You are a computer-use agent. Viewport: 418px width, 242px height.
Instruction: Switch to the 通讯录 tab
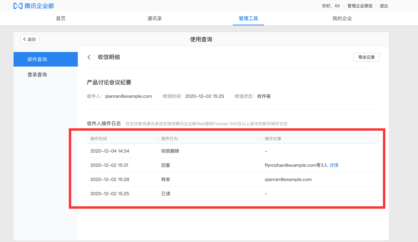point(154,18)
